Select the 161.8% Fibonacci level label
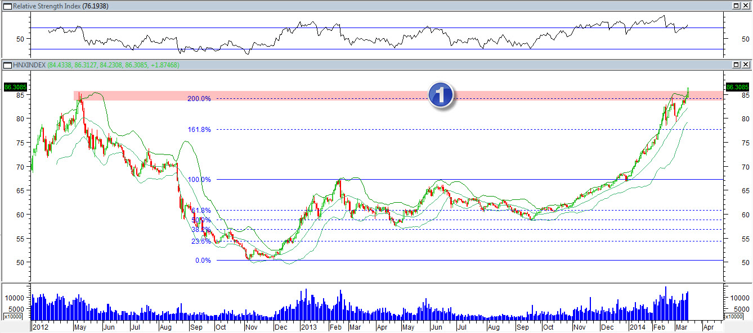The width and height of the screenshot is (753, 333). (x=199, y=130)
